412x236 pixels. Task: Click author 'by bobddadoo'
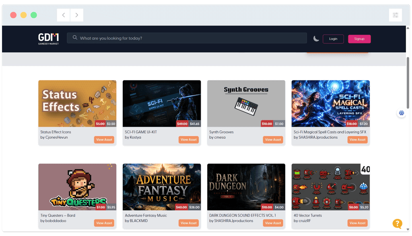point(53,221)
